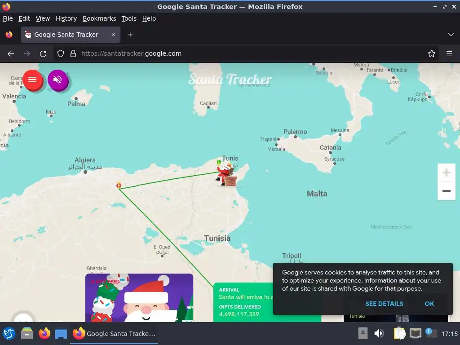Go back with the browser back arrow
460x345 pixels.
tap(11, 54)
